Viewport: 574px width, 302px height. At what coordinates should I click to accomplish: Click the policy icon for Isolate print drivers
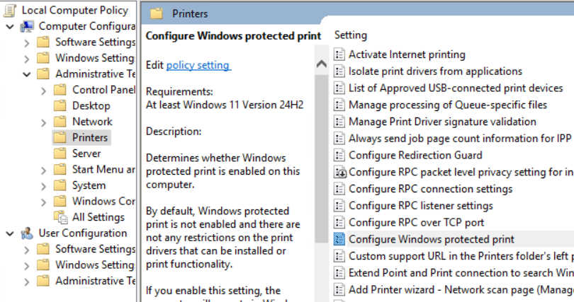click(x=339, y=71)
